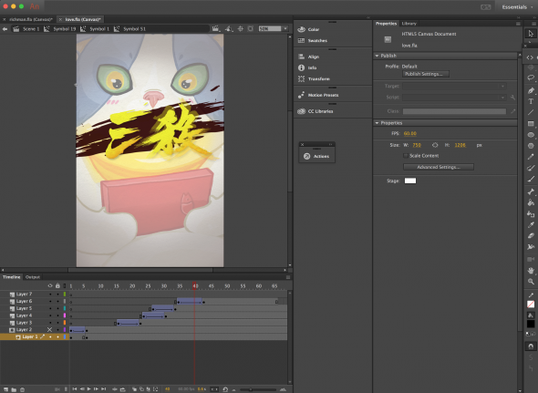Viewport: 538px width, 393px height.
Task: Switch to the Output tab
Action: (x=33, y=277)
